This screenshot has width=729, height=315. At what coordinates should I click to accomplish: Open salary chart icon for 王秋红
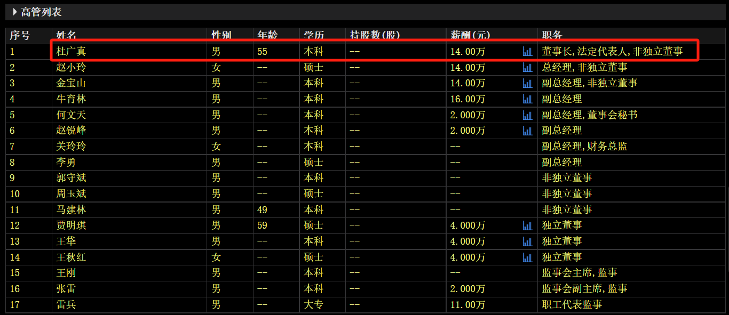coord(527,257)
